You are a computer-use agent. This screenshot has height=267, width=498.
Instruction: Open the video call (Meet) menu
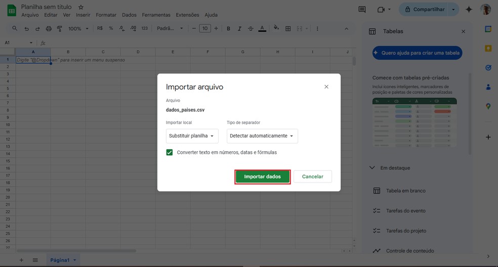point(384,10)
